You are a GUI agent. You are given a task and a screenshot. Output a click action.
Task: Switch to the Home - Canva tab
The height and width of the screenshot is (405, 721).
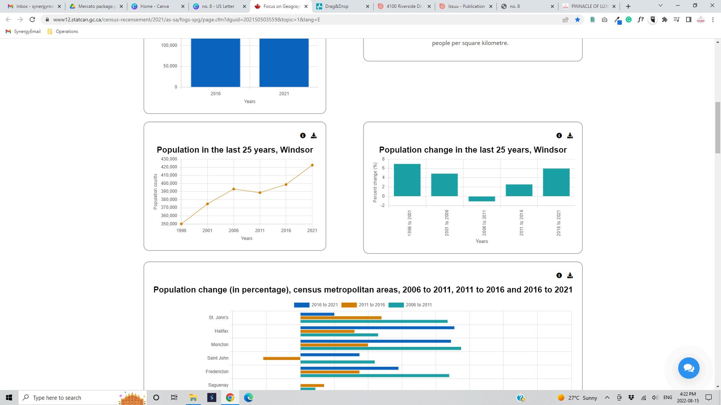point(154,6)
